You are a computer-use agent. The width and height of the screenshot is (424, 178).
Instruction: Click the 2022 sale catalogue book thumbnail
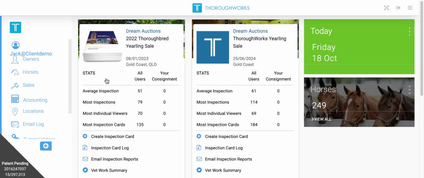point(103,46)
